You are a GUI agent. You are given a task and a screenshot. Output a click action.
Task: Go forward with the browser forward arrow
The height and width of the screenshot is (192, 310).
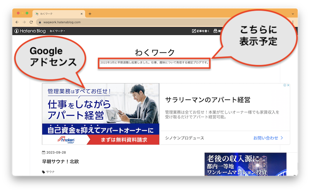tap(24, 22)
